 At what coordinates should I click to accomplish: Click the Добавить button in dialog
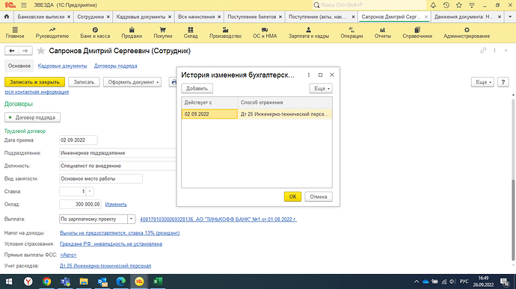197,88
